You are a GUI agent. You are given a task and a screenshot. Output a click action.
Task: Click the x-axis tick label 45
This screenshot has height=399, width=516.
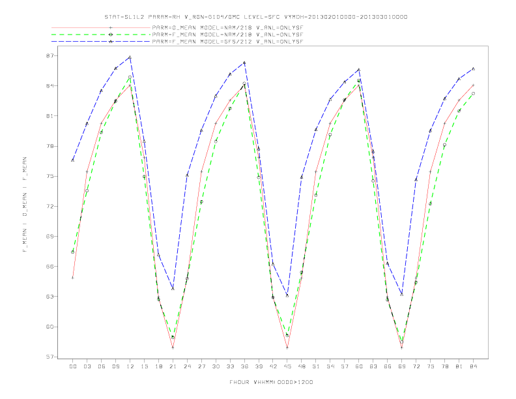287,366
